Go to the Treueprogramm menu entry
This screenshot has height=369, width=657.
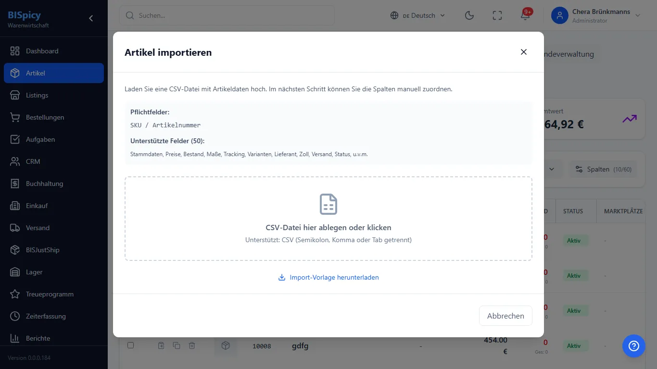pyautogui.click(x=54, y=294)
